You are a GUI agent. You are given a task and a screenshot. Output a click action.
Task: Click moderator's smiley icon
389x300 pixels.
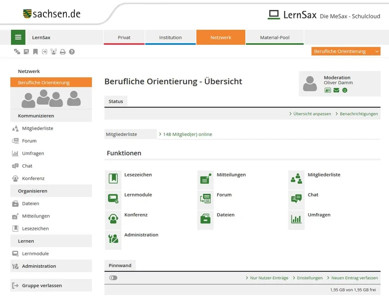click(345, 90)
